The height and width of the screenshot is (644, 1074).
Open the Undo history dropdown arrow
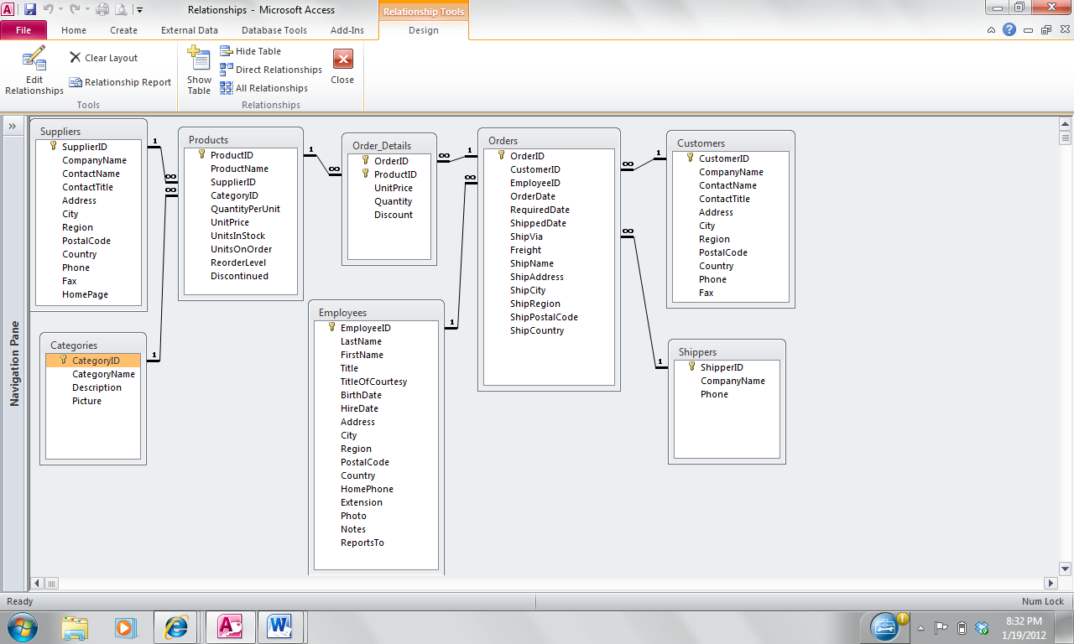(60, 10)
